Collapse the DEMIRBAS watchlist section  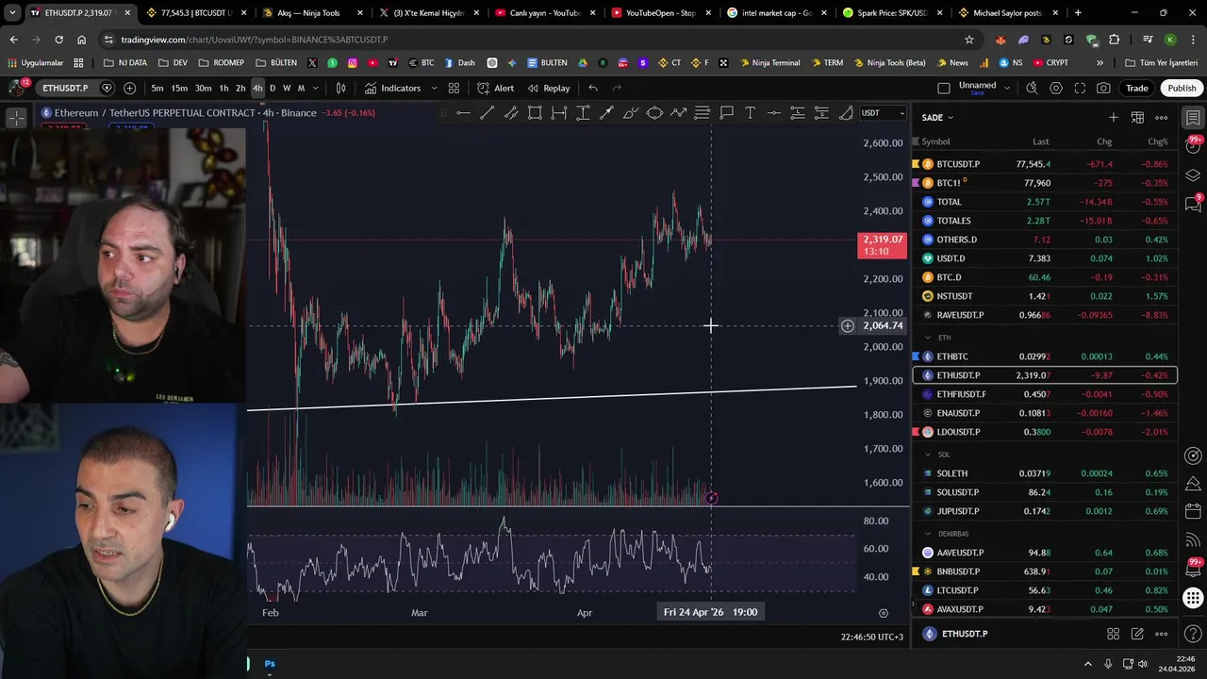(x=928, y=534)
